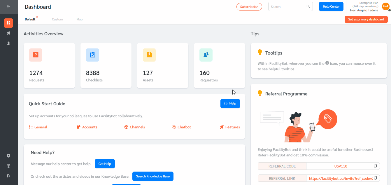The height and width of the screenshot is (185, 391).
Task: Open the statistics chart icon in sidebar
Action: [8, 43]
